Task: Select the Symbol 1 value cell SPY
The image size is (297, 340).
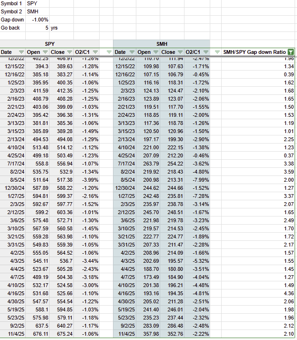Action: 38,3
